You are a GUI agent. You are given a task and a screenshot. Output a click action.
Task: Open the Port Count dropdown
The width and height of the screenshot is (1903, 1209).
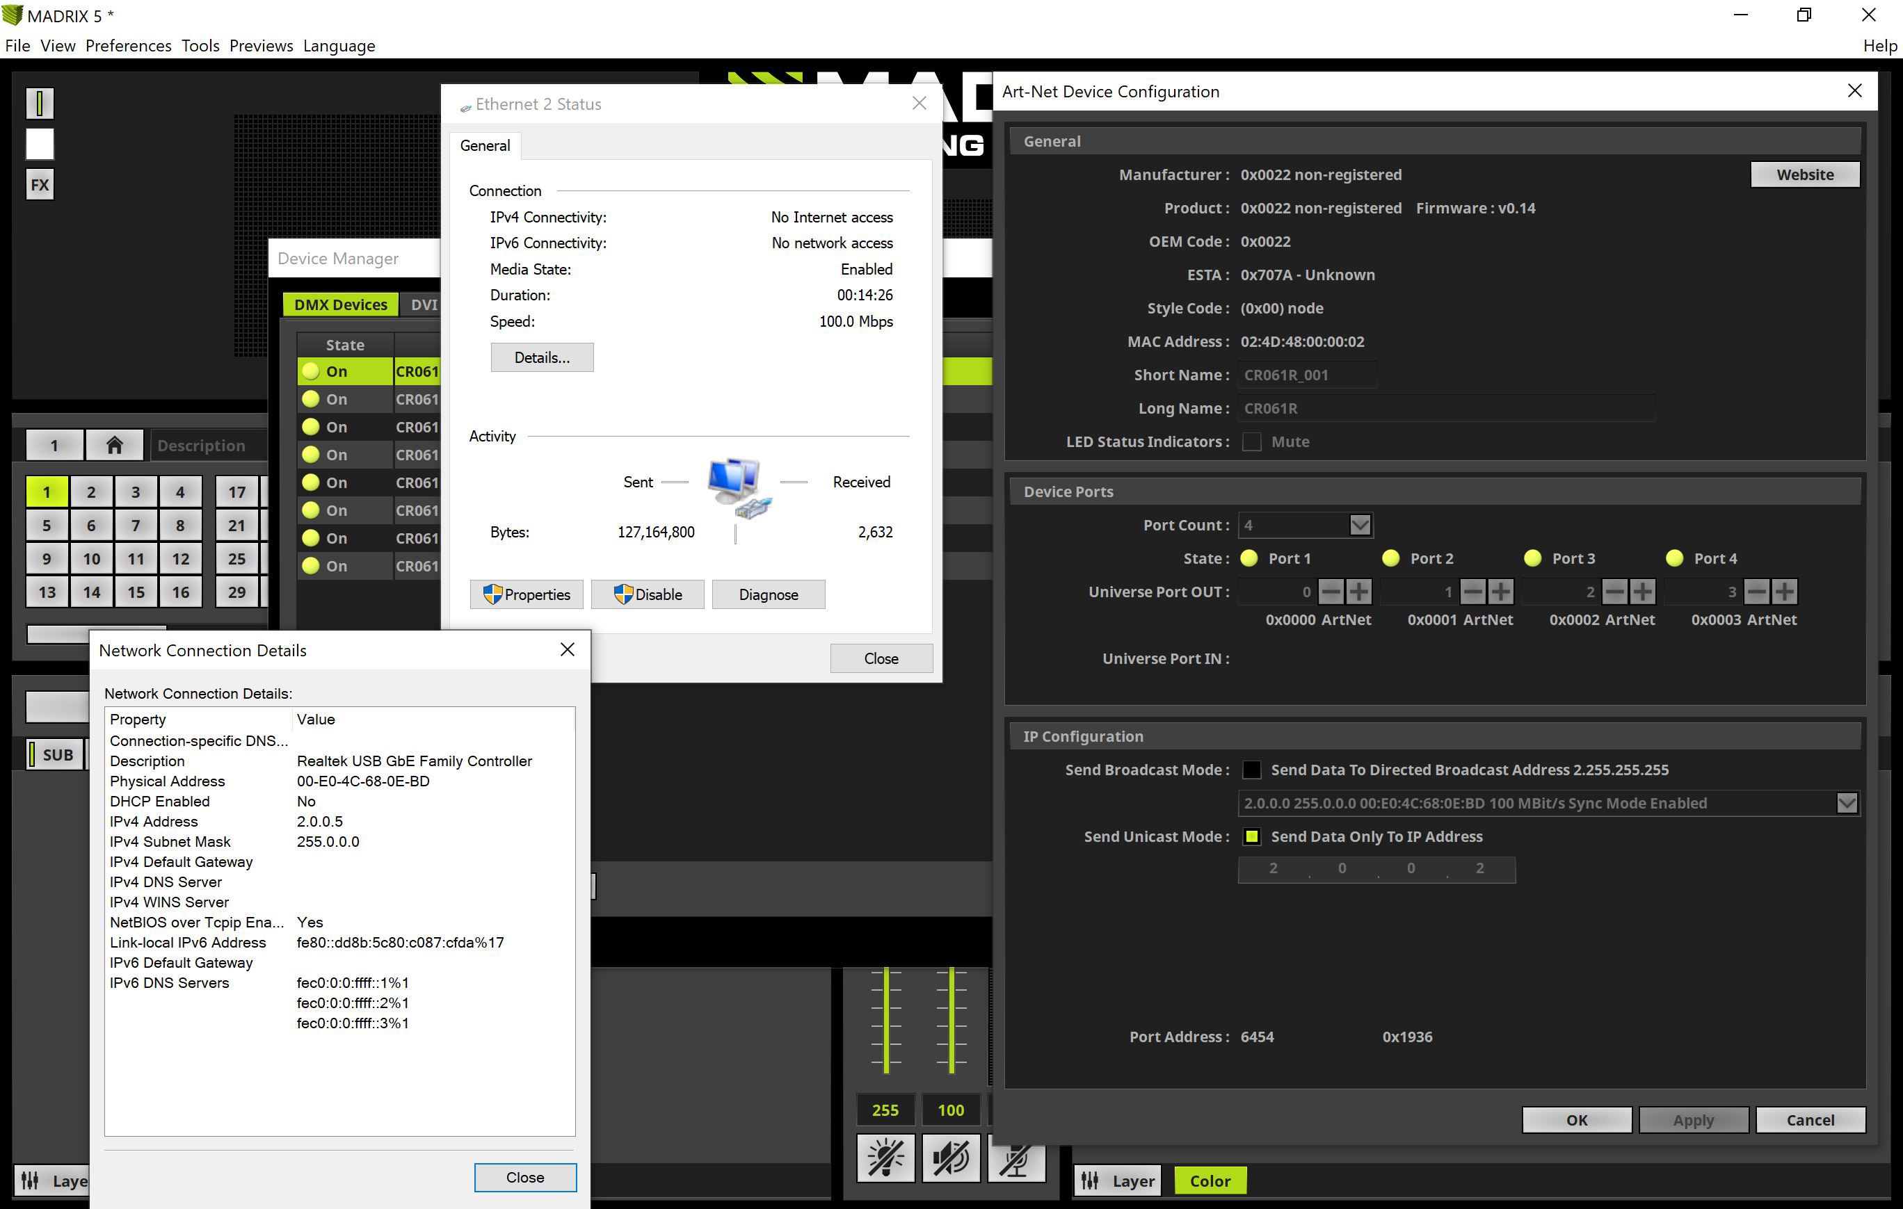click(x=1360, y=525)
